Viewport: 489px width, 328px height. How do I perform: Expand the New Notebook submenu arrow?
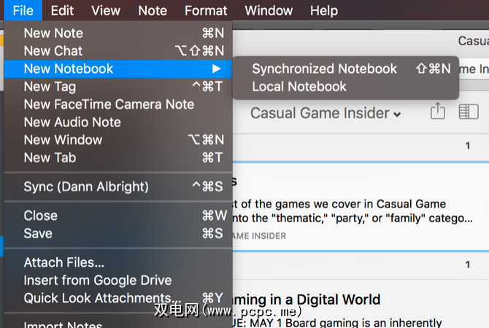[x=216, y=69]
